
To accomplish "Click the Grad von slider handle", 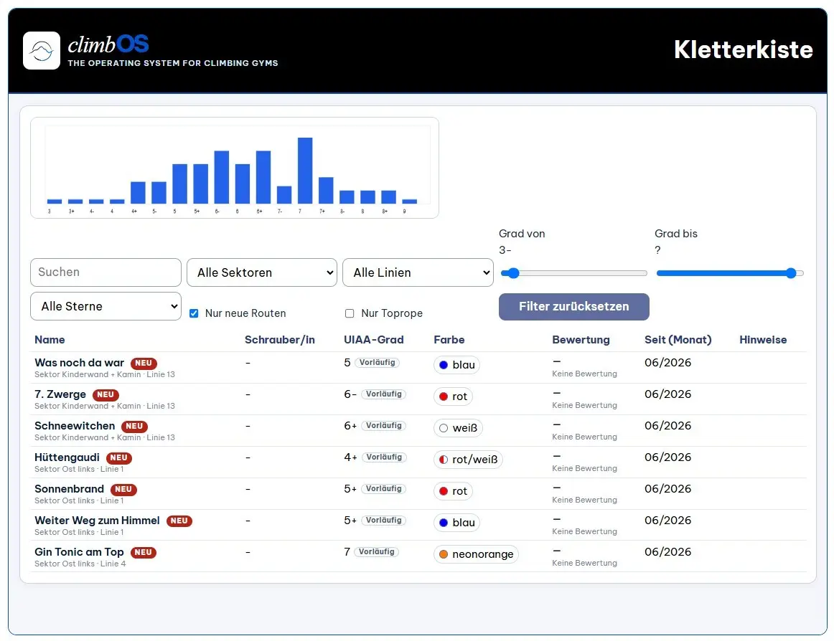I will [513, 273].
